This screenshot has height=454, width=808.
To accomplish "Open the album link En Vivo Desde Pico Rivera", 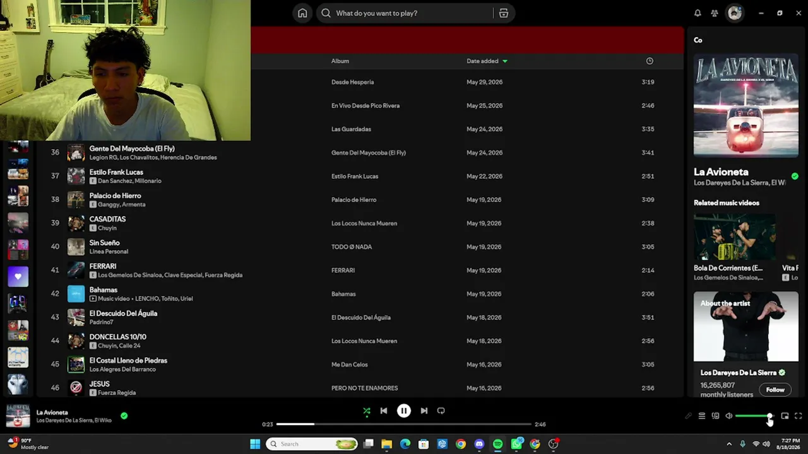I will coord(365,105).
